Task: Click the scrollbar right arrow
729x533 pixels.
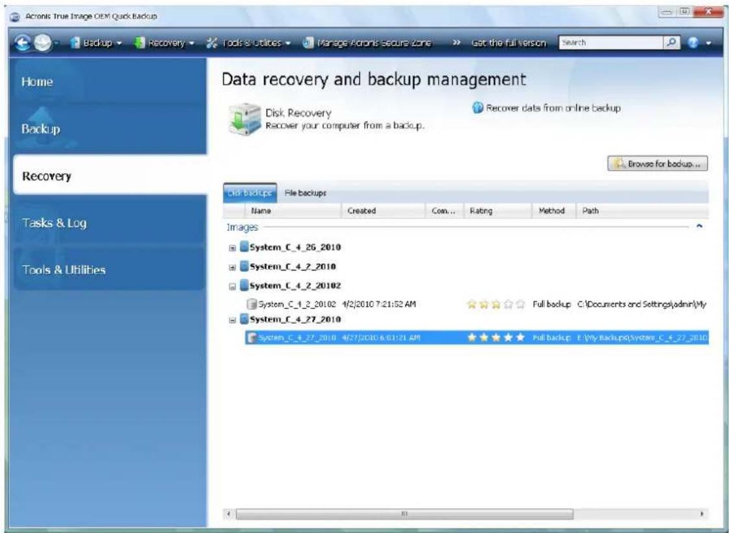Action: pyautogui.click(x=702, y=513)
